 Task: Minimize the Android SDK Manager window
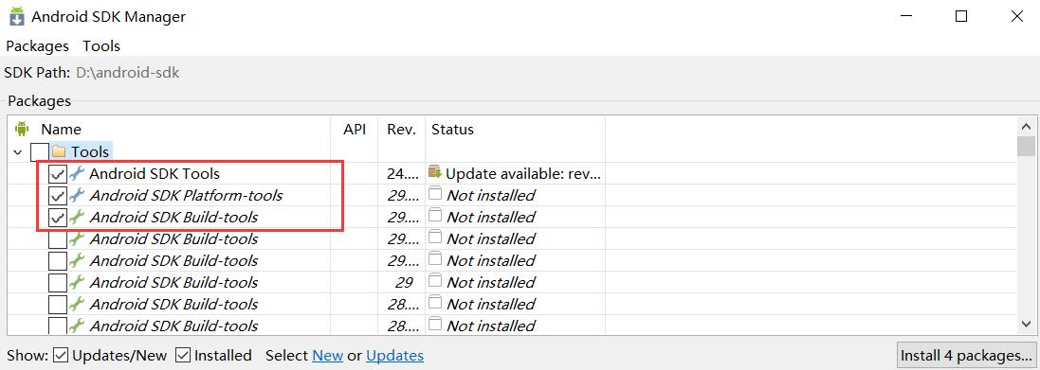pyautogui.click(x=905, y=16)
